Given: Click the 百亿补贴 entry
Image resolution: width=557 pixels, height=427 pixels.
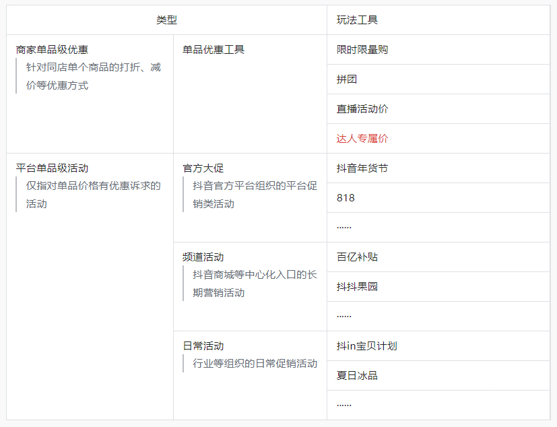Looking at the screenshot, I should coord(357,257).
